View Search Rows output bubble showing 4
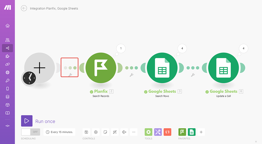This screenshot has height=144, width=262. pos(182,48)
